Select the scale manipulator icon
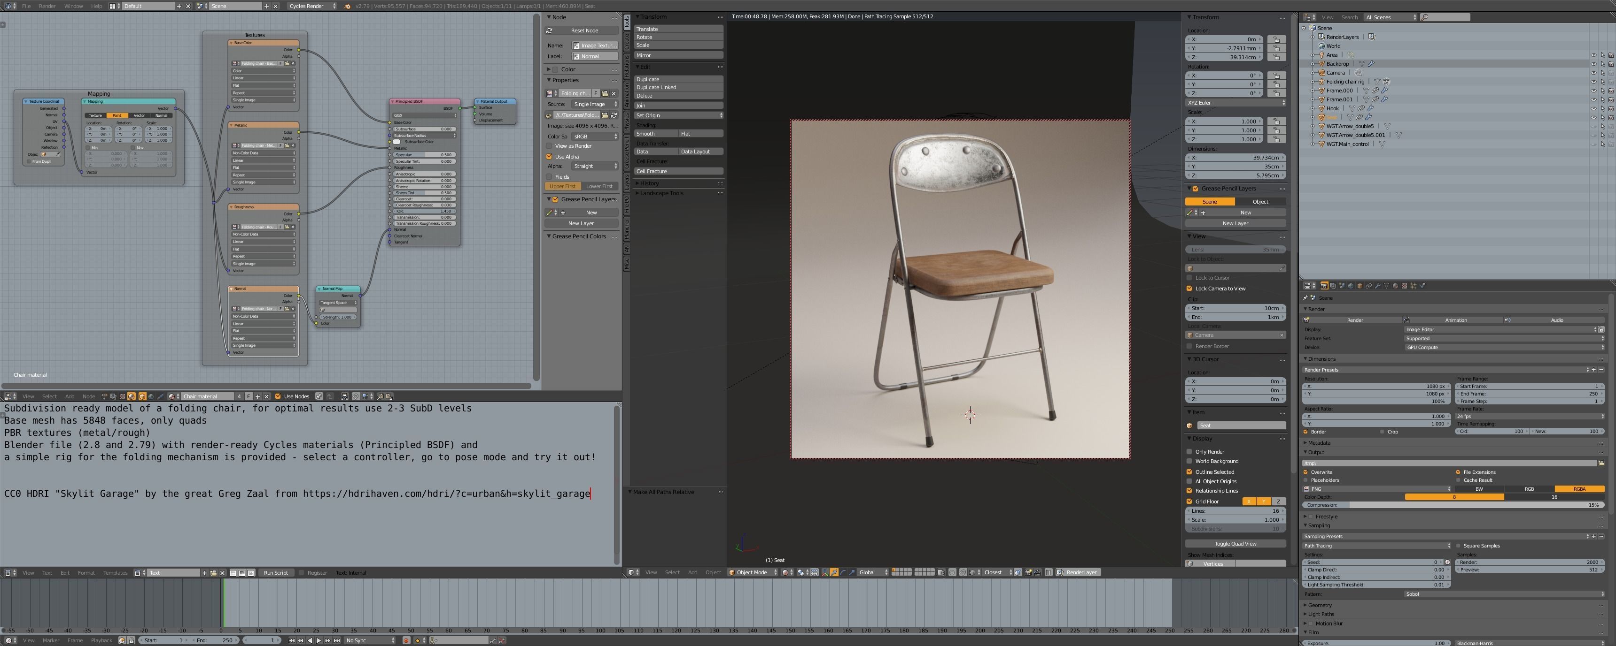This screenshot has width=1616, height=646. pos(852,572)
